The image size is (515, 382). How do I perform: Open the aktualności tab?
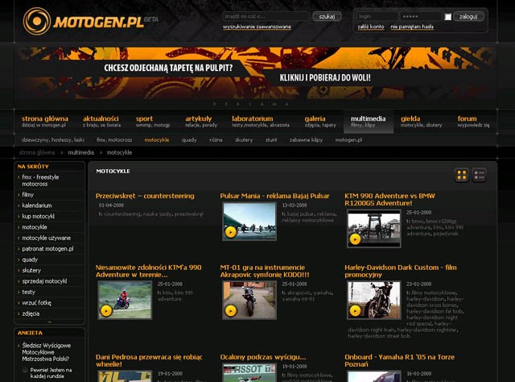(x=101, y=122)
